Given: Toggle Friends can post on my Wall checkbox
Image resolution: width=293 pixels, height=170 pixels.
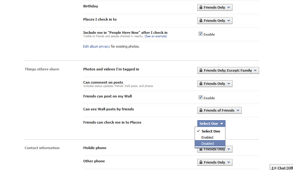Looking at the screenshot, I should pos(200,97).
